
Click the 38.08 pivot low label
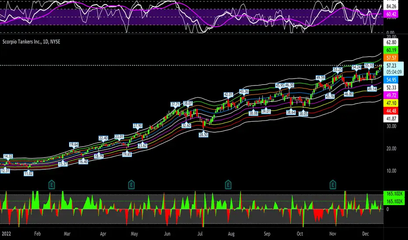pos(253,113)
